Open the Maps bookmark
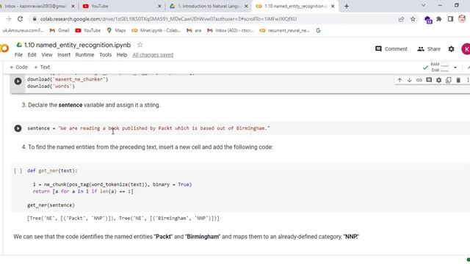The width and height of the screenshot is (470, 264). tap(116, 31)
